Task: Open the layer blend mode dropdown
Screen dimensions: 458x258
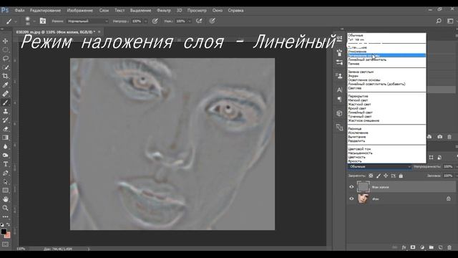Action: click(380, 166)
